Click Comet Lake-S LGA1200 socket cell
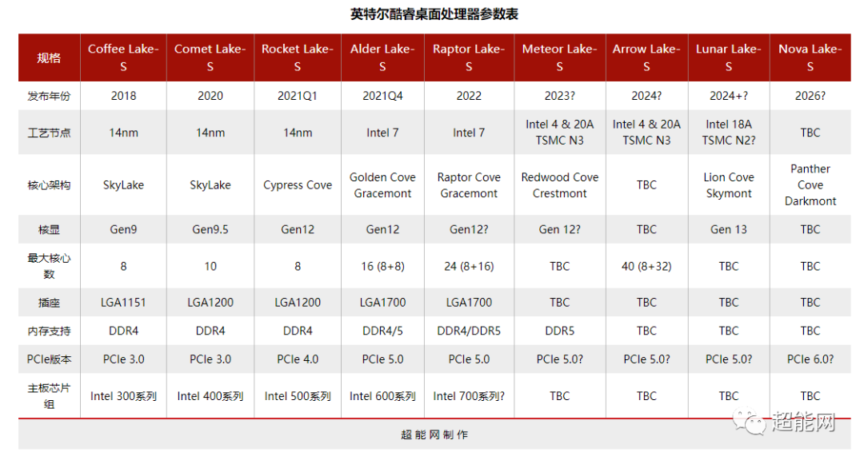Screen dimensions: 864x460 click(210, 303)
